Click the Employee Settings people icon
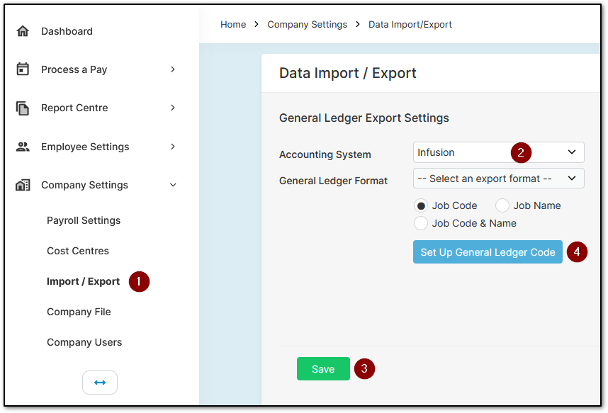 [x=23, y=147]
